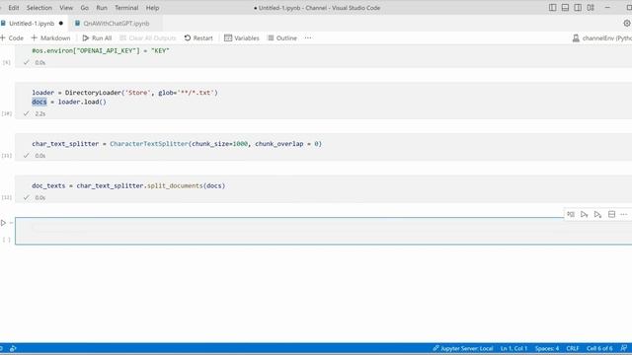Open the View menu

pos(66,8)
